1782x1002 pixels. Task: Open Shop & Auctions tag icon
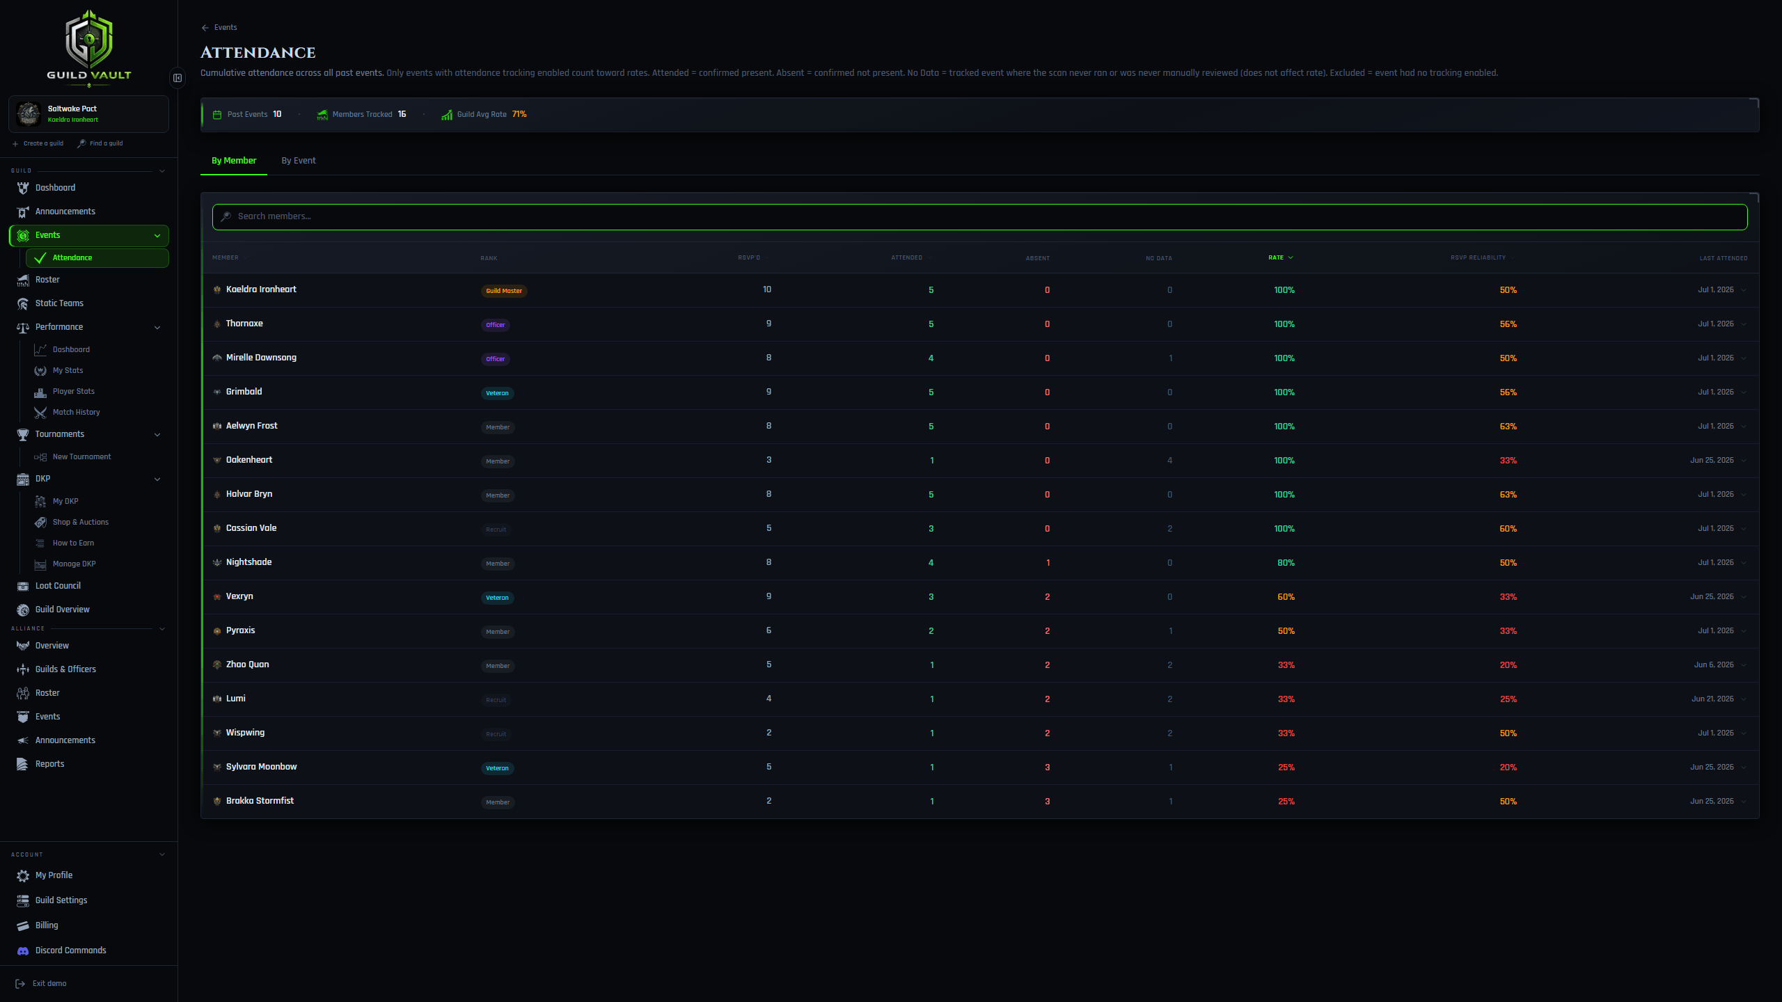40,523
